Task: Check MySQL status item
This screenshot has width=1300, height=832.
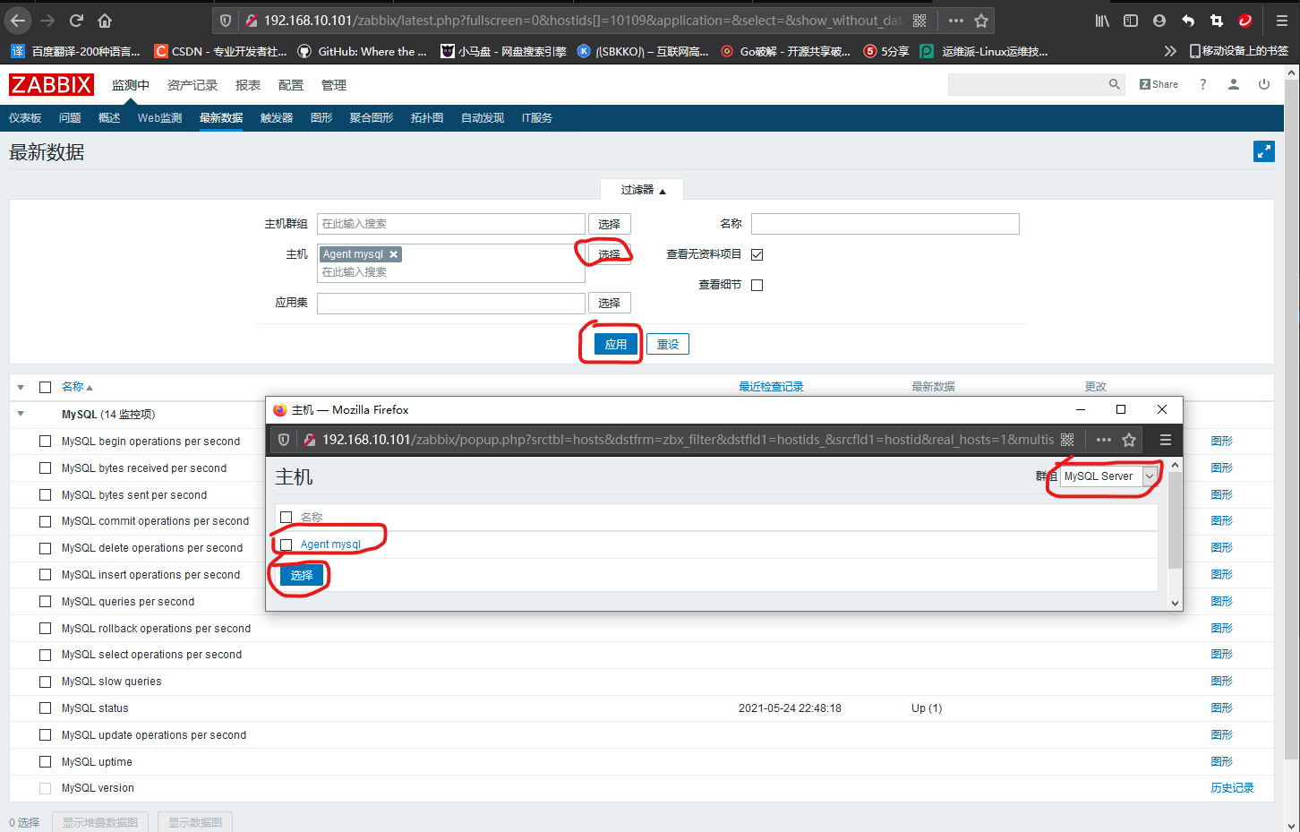Action: [45, 708]
